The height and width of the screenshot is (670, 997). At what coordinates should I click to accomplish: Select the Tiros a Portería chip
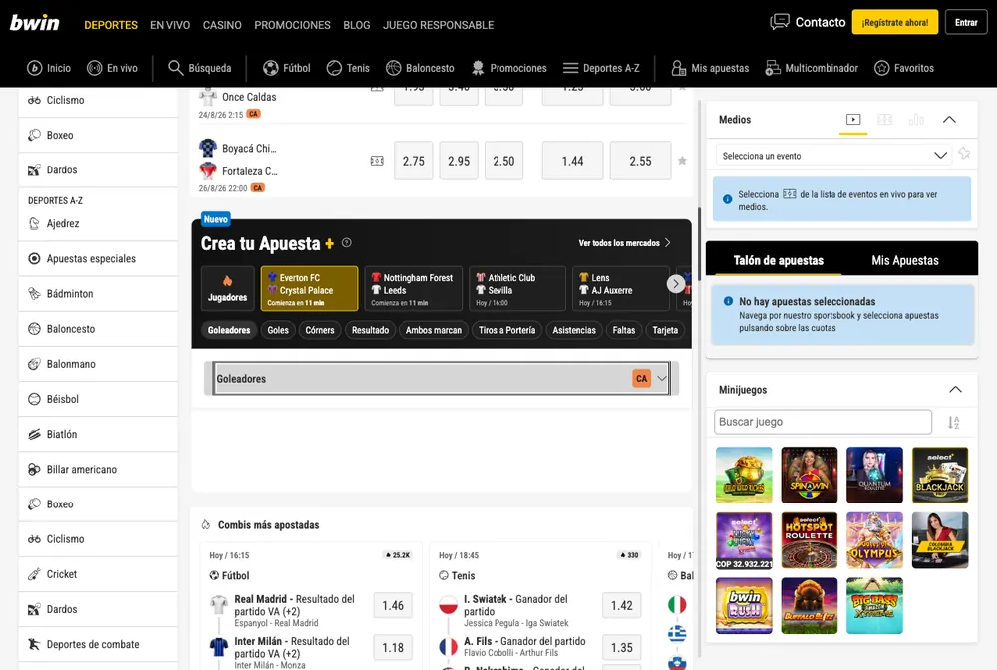point(506,330)
